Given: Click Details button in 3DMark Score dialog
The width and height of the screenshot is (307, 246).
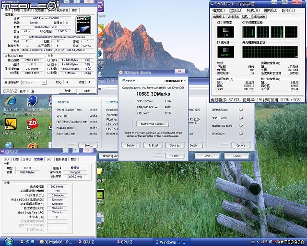Looking at the screenshot, I should point(130,146).
